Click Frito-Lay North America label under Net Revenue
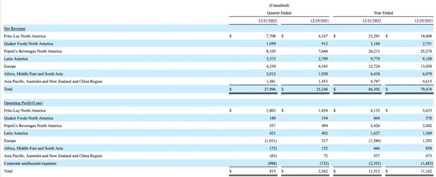436x177 pixels. click(x=25, y=36)
